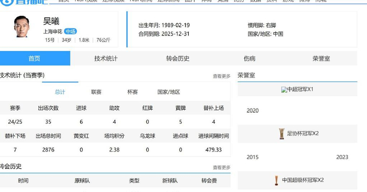The height and width of the screenshot is (192, 367).
Task: Click the year 2020 under 中超冠军
Action: 253,111
